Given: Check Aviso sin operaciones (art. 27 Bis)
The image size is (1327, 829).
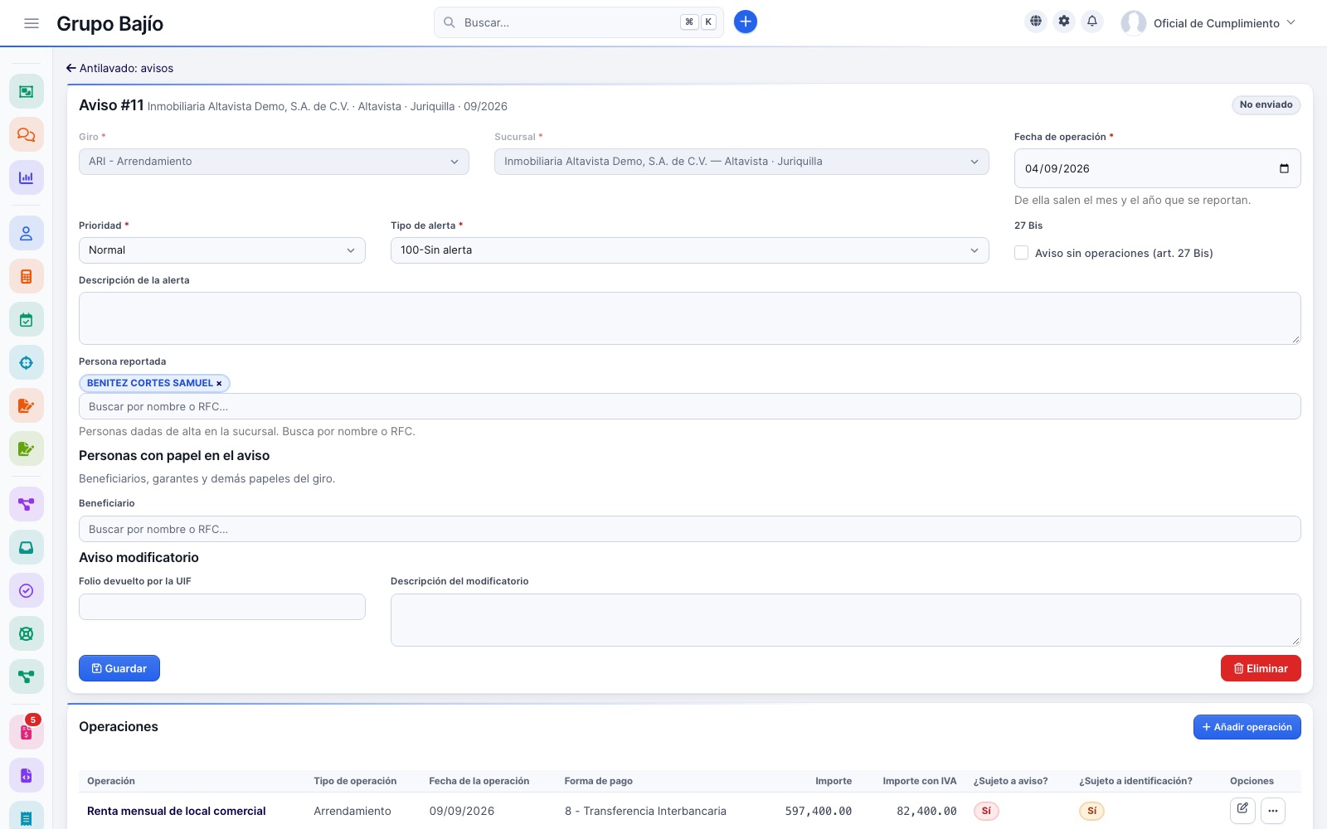Looking at the screenshot, I should [1022, 253].
